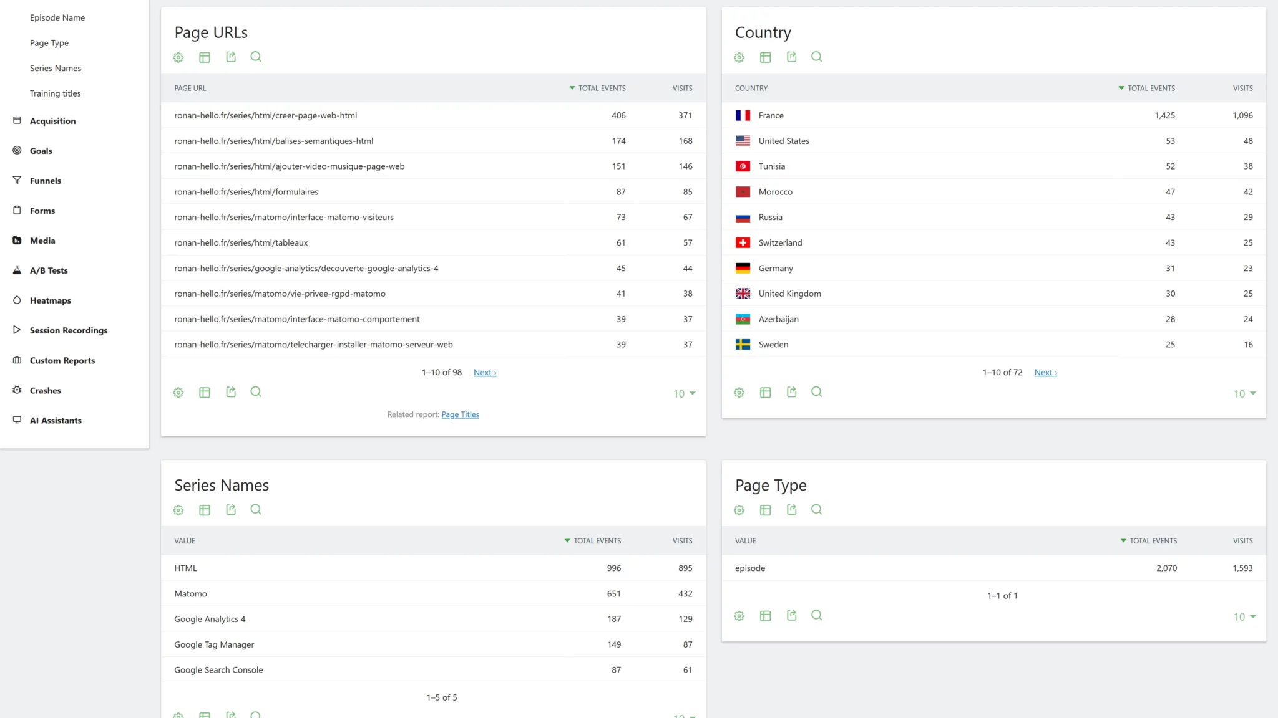The height and width of the screenshot is (718, 1278).
Task: Click search icon below Page URLs table
Action: (256, 392)
